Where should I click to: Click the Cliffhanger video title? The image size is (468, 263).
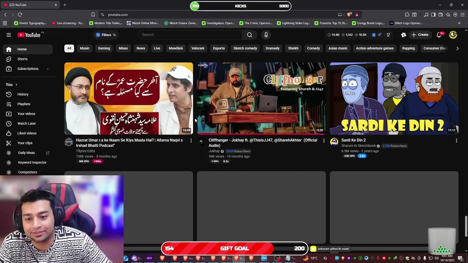point(263,143)
